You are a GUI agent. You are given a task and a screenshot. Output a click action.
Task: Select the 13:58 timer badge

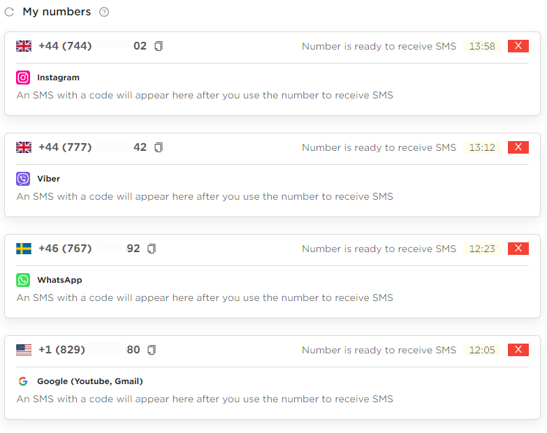coord(482,46)
